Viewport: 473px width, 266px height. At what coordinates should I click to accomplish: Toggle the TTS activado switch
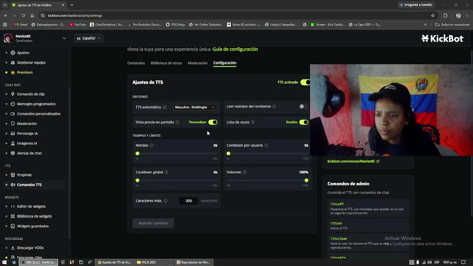click(x=305, y=82)
